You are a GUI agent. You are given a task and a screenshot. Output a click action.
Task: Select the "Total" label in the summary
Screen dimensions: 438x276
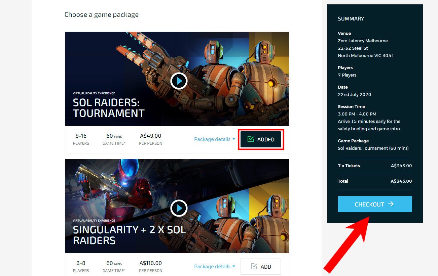coord(343,181)
